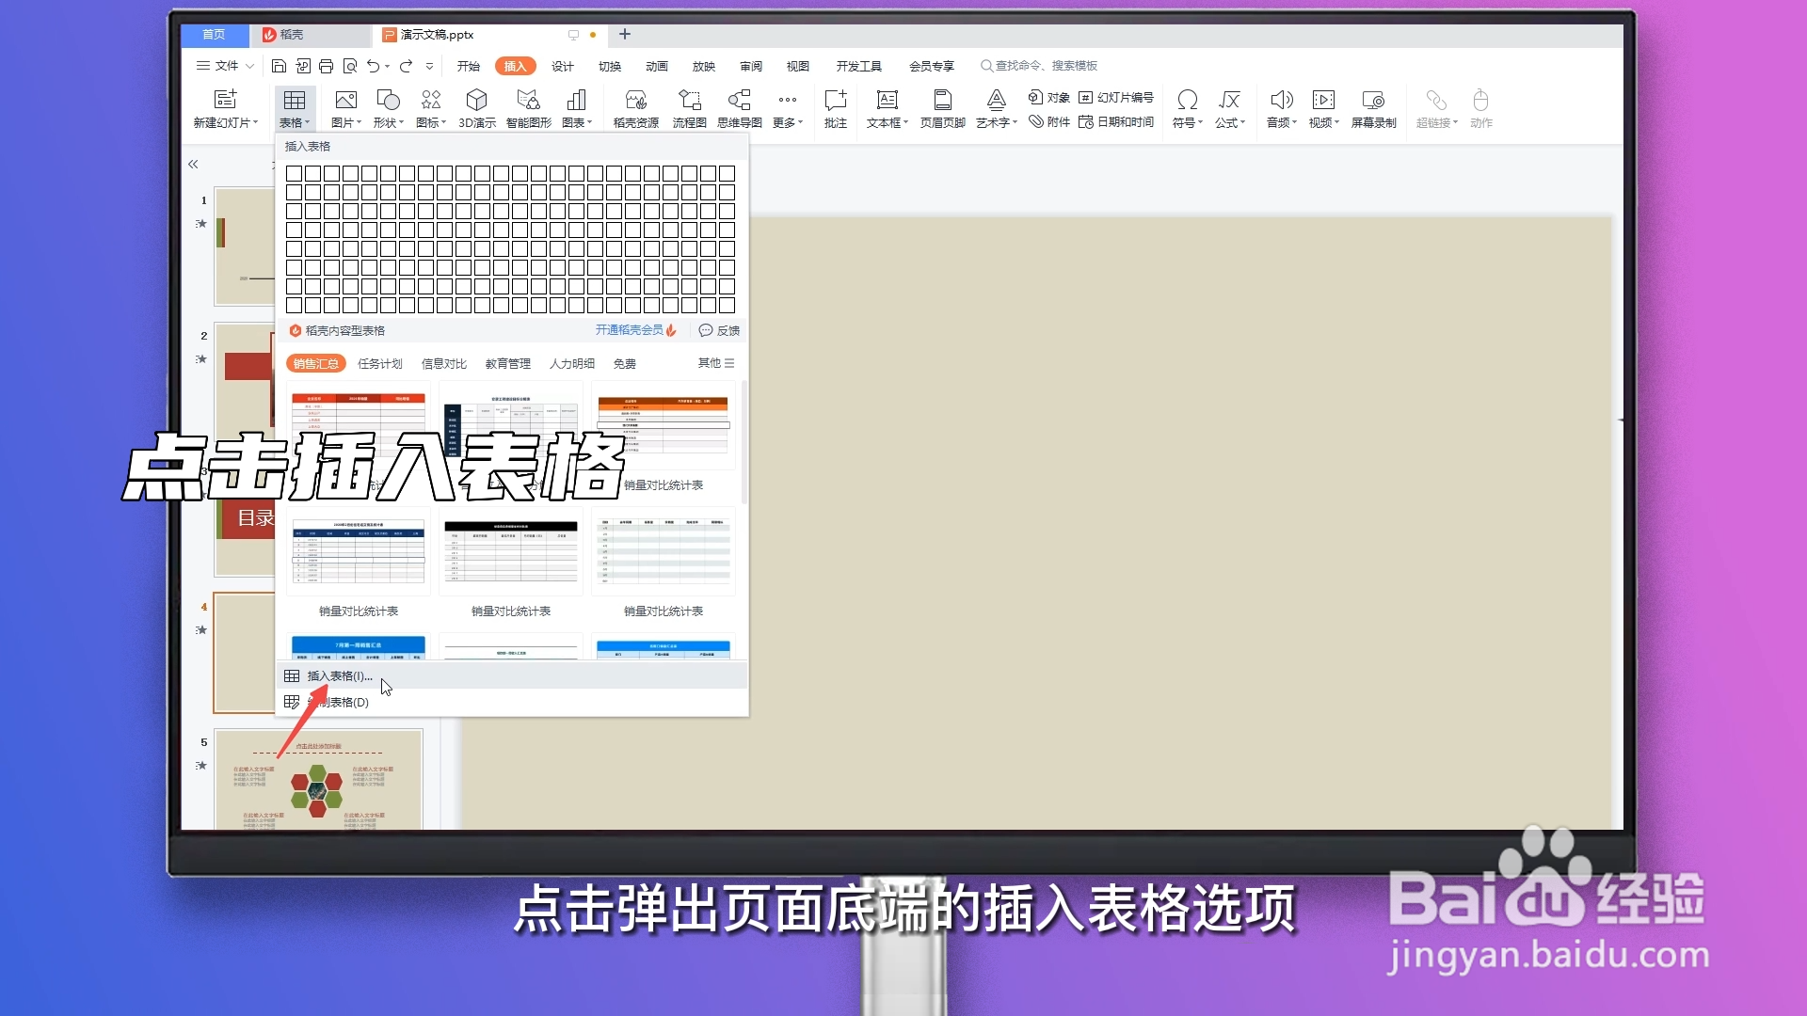Switch to the 视图 (View) ribbon tab

pos(798,66)
